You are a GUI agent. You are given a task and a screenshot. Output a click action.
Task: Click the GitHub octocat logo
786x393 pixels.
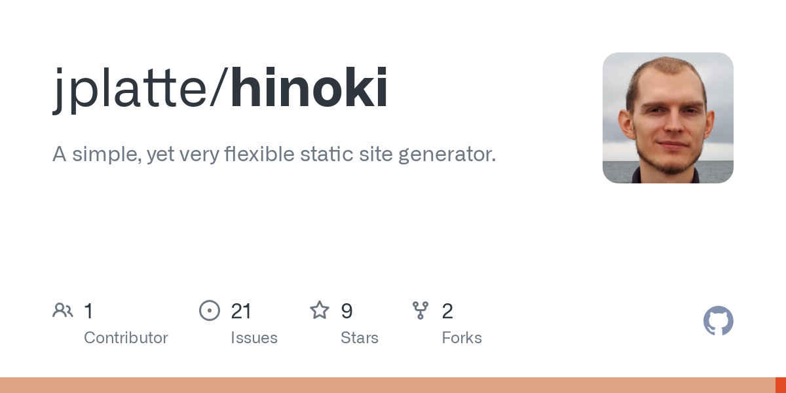719,321
